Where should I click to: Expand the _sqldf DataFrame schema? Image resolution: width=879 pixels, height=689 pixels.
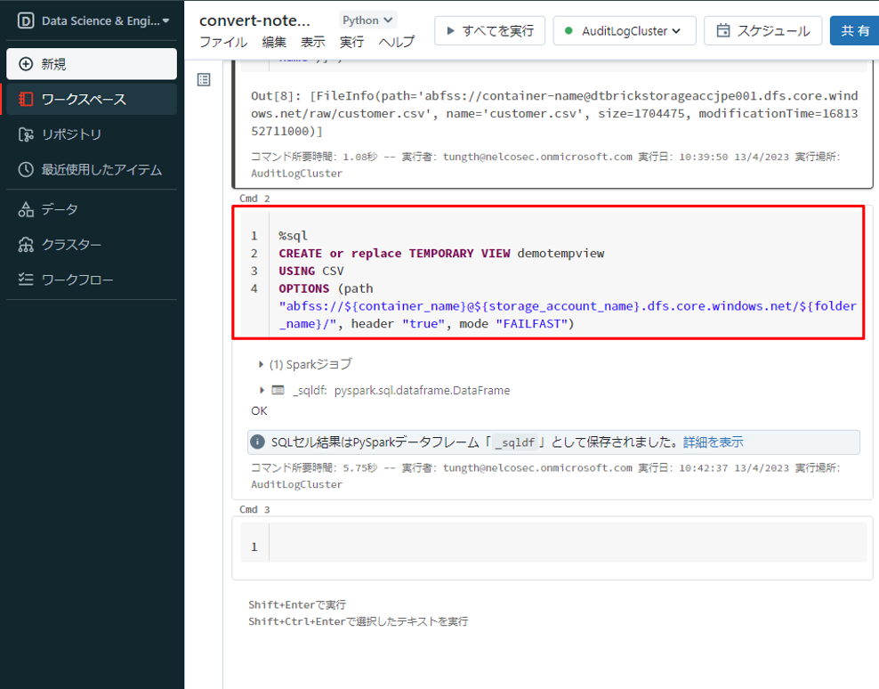click(262, 390)
